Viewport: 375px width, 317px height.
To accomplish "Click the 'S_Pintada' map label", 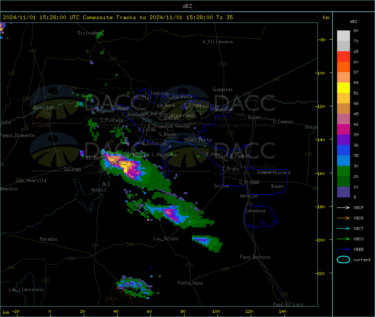I will click(x=111, y=120).
